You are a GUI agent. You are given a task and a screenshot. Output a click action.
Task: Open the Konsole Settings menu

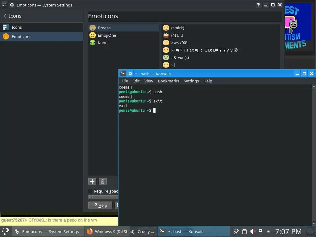pos(191,81)
